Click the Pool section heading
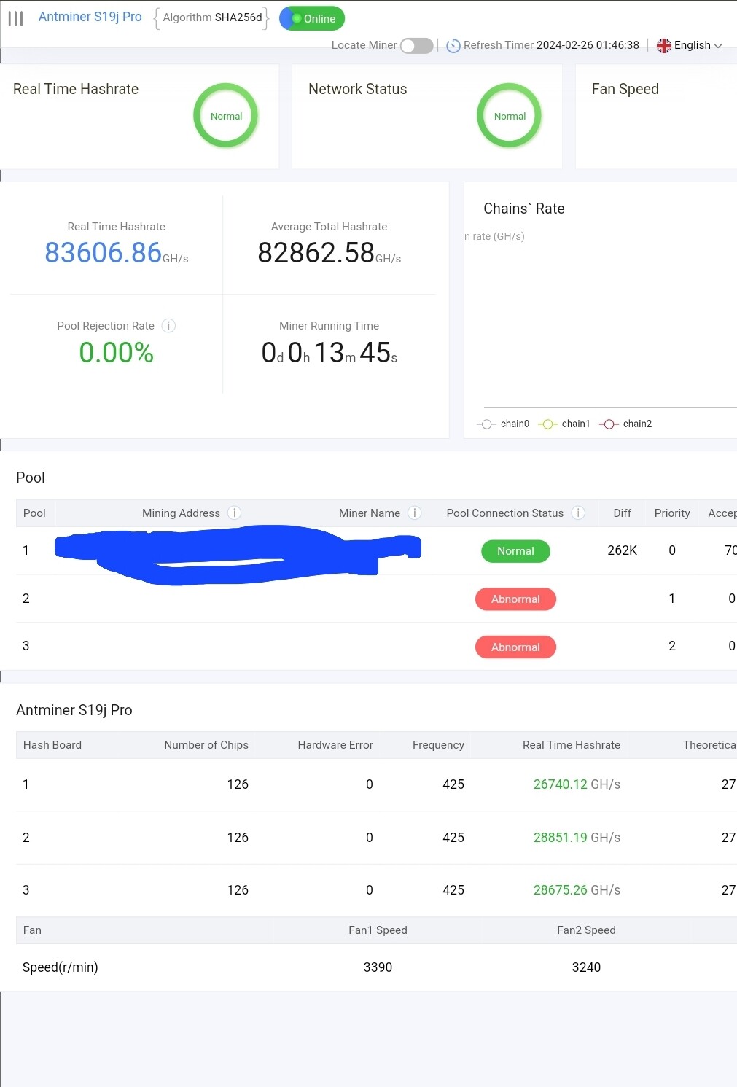The width and height of the screenshot is (737, 1087). click(31, 478)
